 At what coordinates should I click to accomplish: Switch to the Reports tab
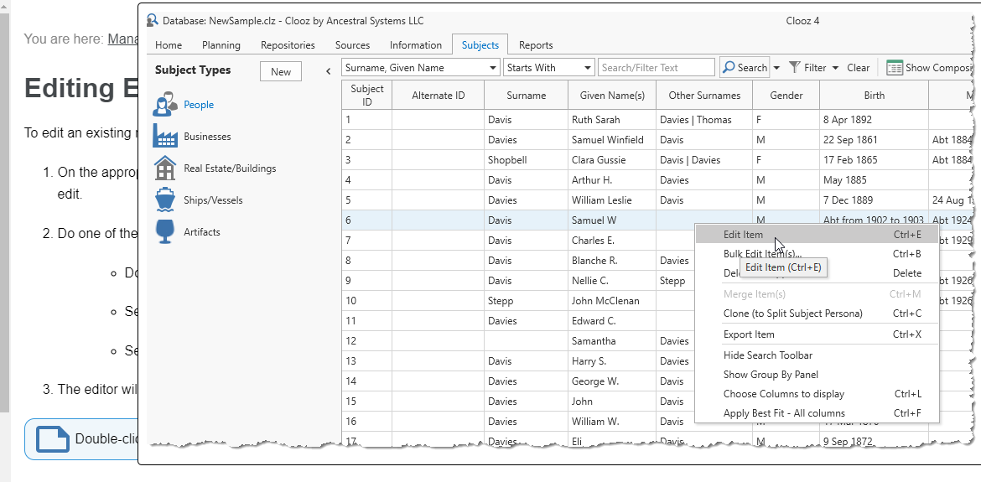535,45
